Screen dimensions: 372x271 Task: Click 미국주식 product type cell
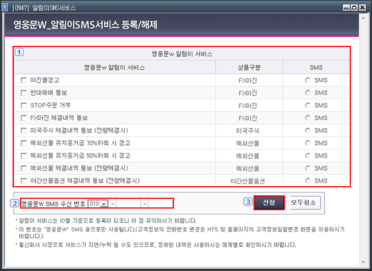pyautogui.click(x=248, y=131)
